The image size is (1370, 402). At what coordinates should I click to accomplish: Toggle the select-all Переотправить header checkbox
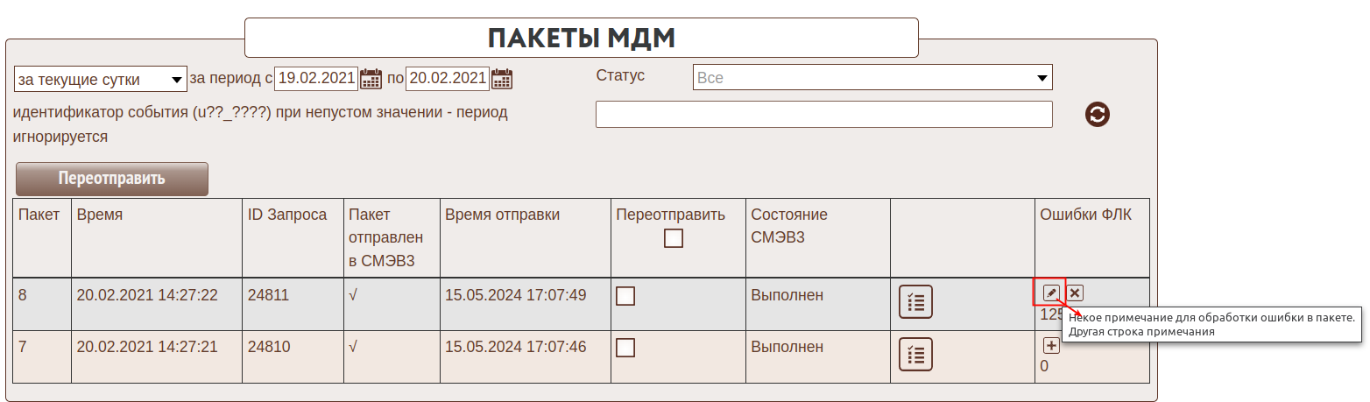pos(673,238)
